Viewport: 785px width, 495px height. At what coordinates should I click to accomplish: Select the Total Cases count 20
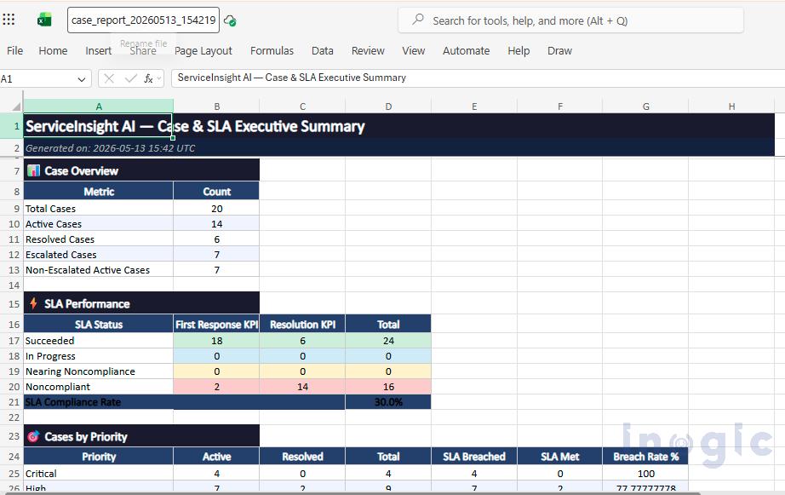pos(217,209)
